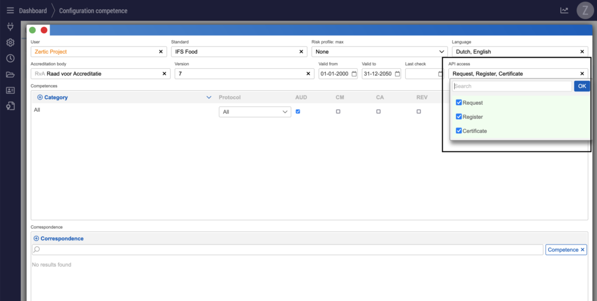The image size is (597, 301).
Task: Uncheck the Request API access option
Action: 459,102
